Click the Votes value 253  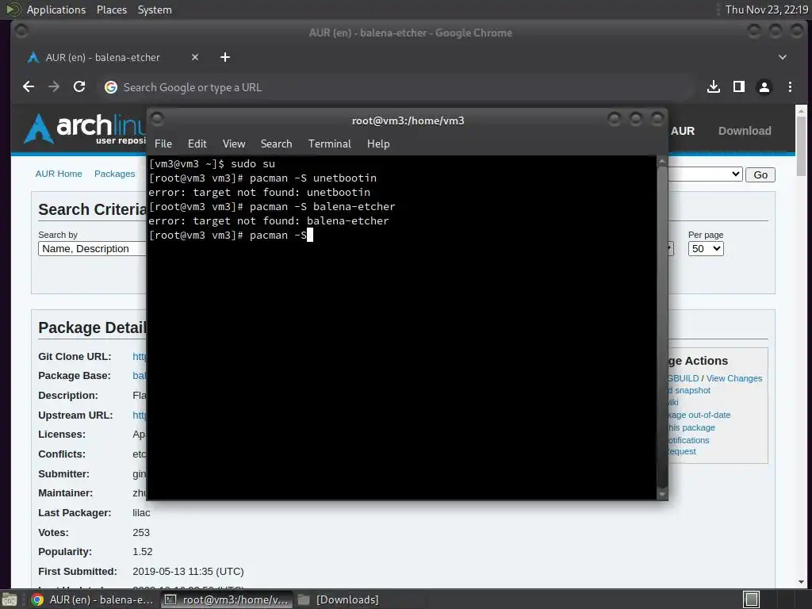point(141,532)
